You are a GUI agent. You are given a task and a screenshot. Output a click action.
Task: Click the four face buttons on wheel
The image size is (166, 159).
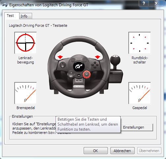[x=95, y=65]
